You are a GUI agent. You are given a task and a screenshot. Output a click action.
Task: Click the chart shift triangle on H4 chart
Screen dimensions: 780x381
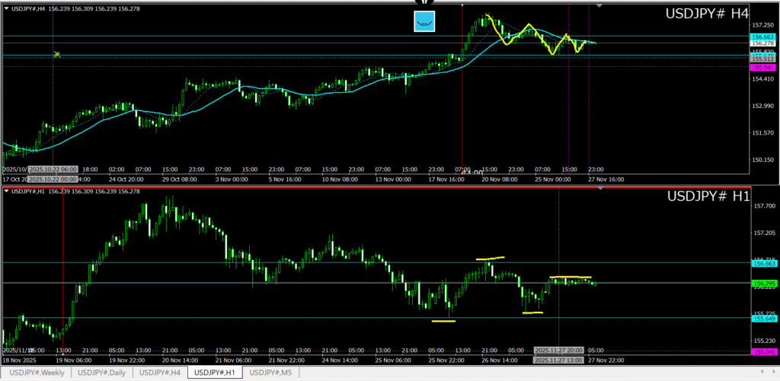(x=599, y=5)
